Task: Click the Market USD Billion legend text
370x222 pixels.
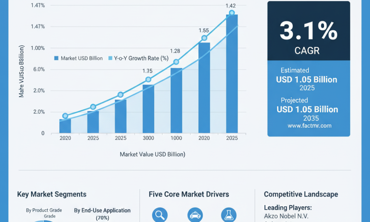Action: coord(82,58)
